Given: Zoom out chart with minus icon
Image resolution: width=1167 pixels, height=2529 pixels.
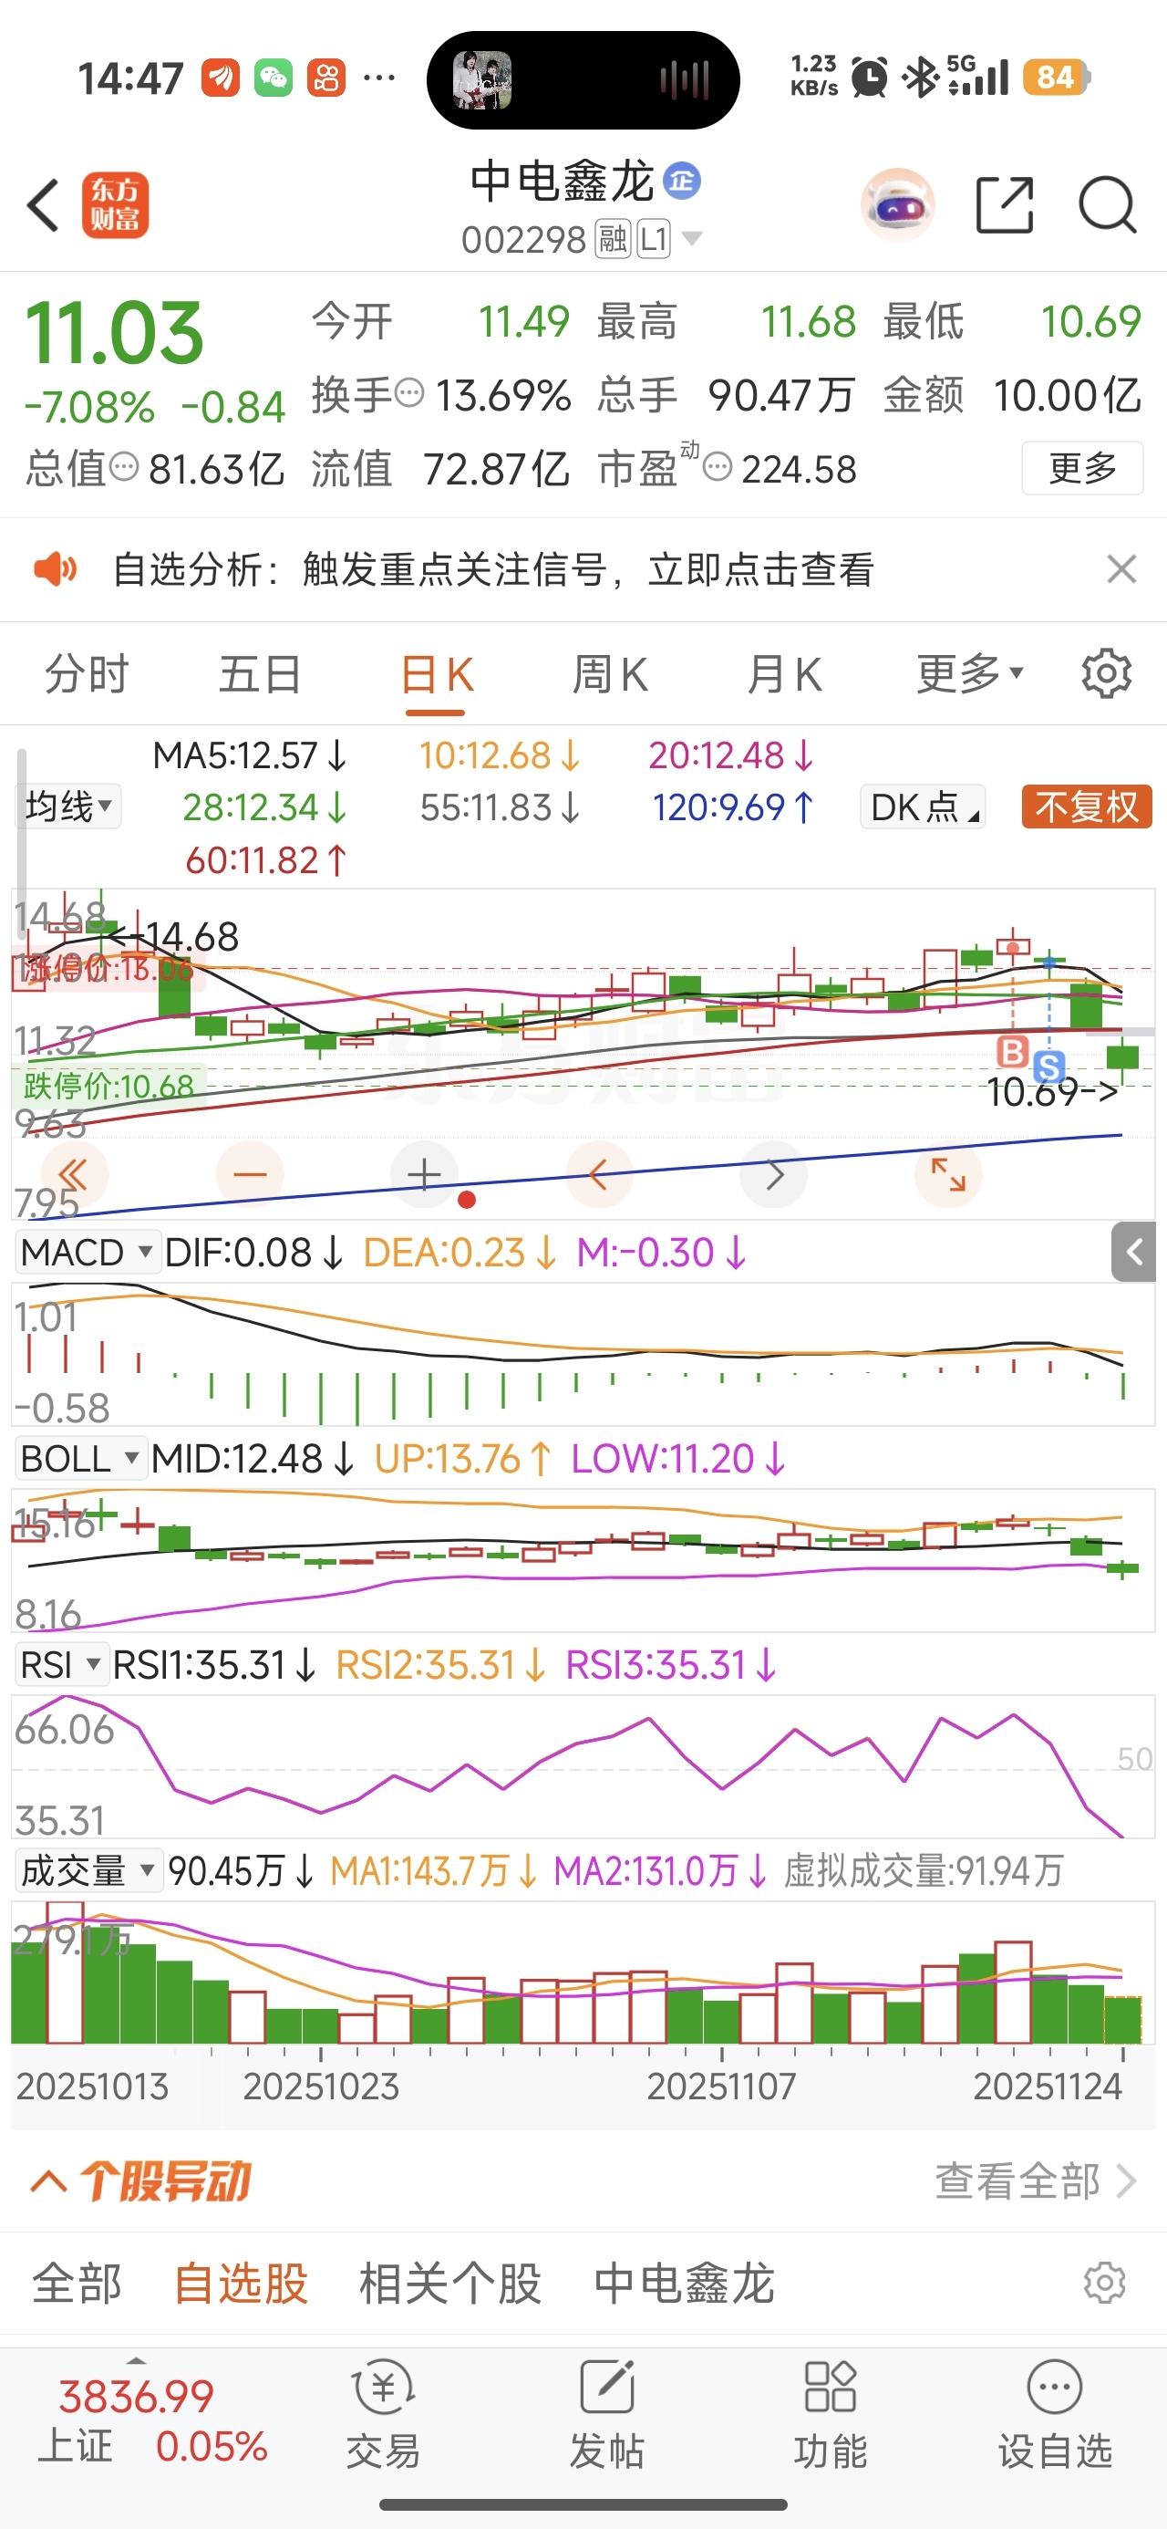Looking at the screenshot, I should coord(251,1174).
